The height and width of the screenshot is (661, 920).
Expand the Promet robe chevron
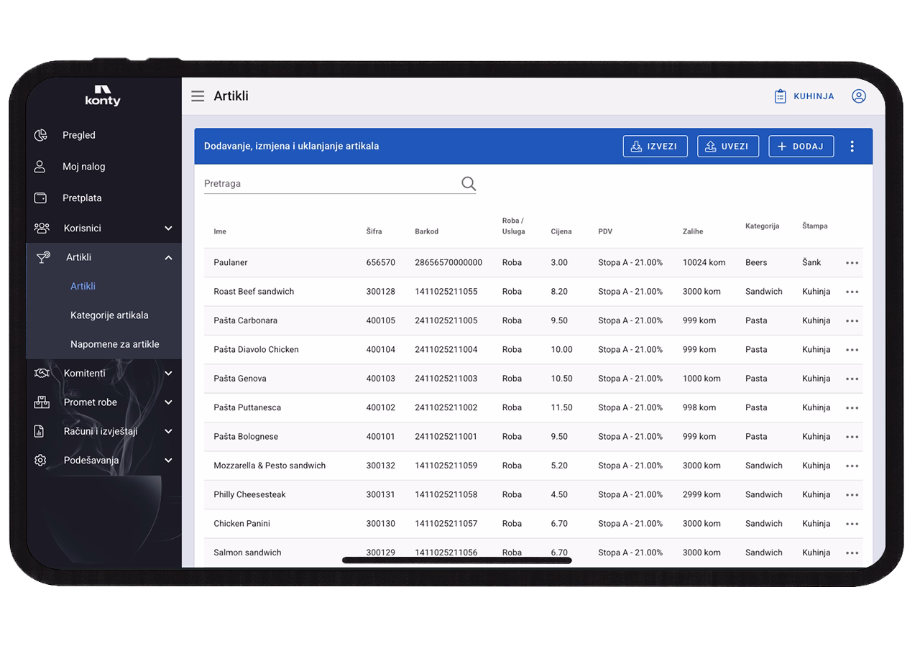[168, 402]
